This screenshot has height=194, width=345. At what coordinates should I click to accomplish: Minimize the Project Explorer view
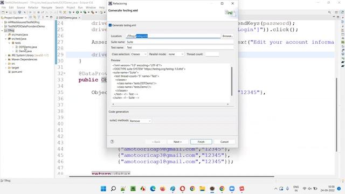(x=47, y=17)
